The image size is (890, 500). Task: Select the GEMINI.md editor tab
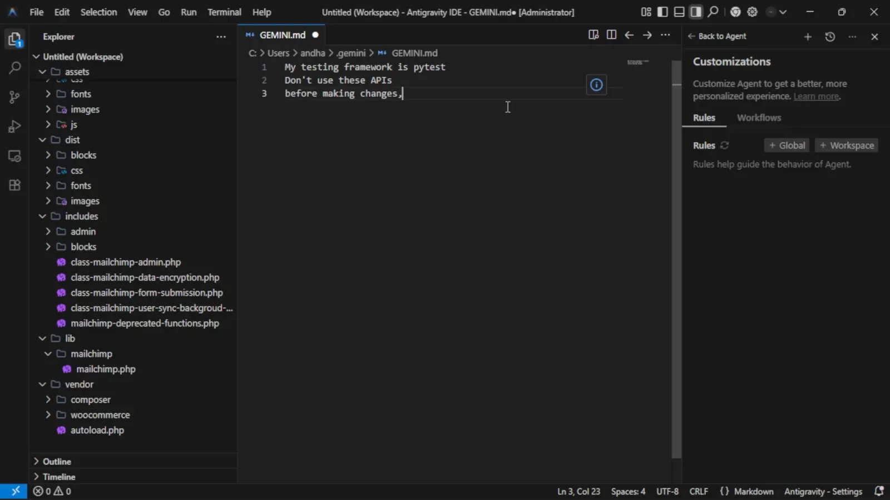pos(282,35)
